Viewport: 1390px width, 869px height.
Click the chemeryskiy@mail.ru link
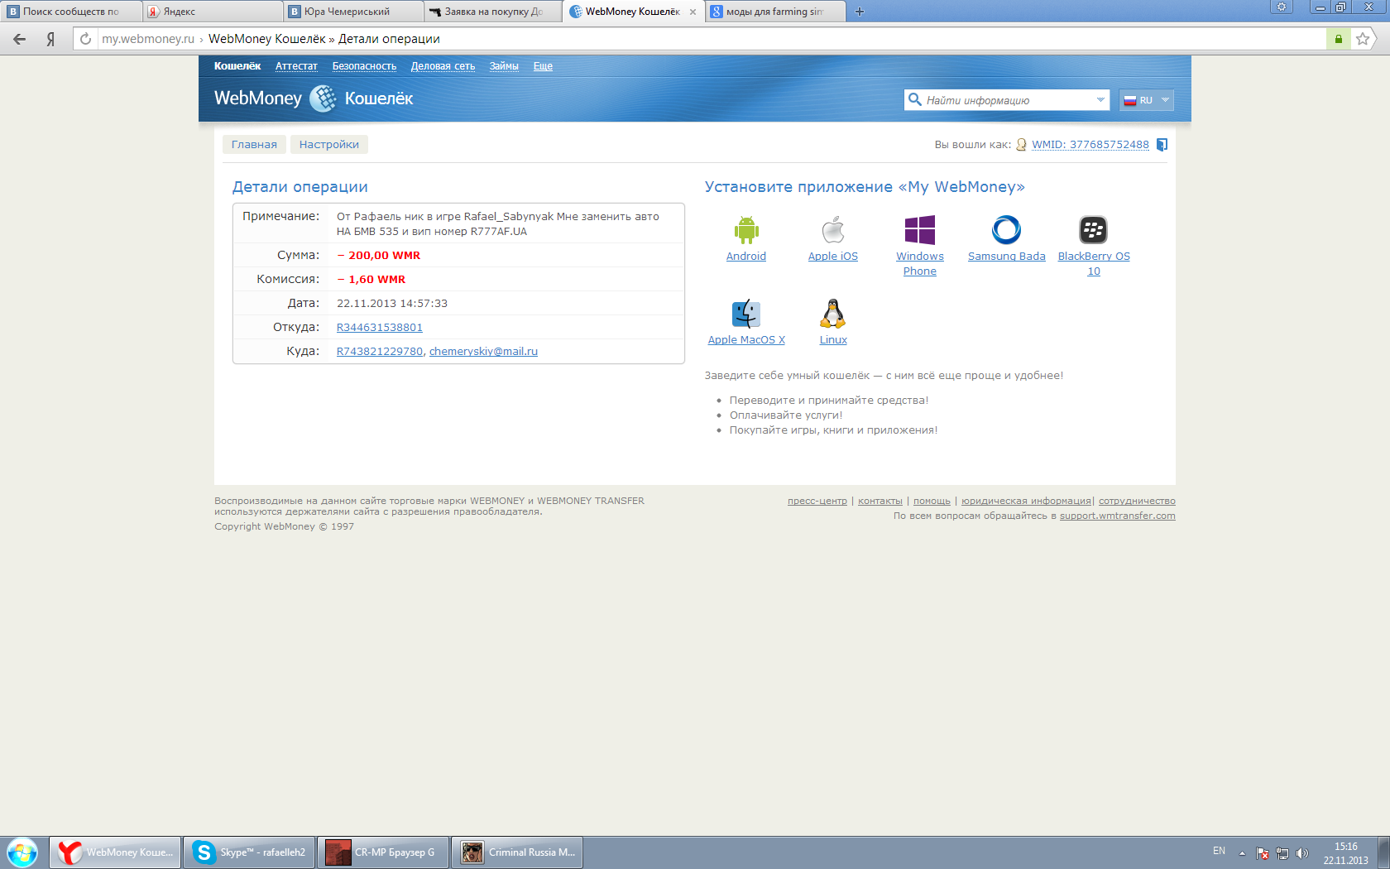(x=483, y=352)
